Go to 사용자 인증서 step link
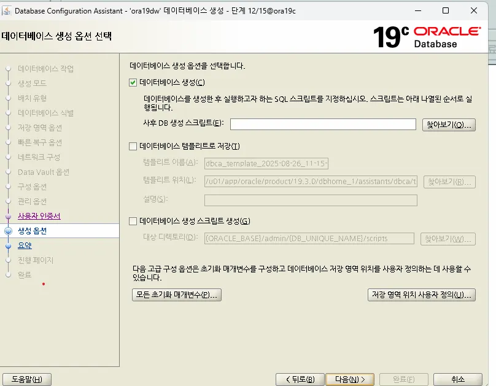496x386 pixels. [x=39, y=216]
